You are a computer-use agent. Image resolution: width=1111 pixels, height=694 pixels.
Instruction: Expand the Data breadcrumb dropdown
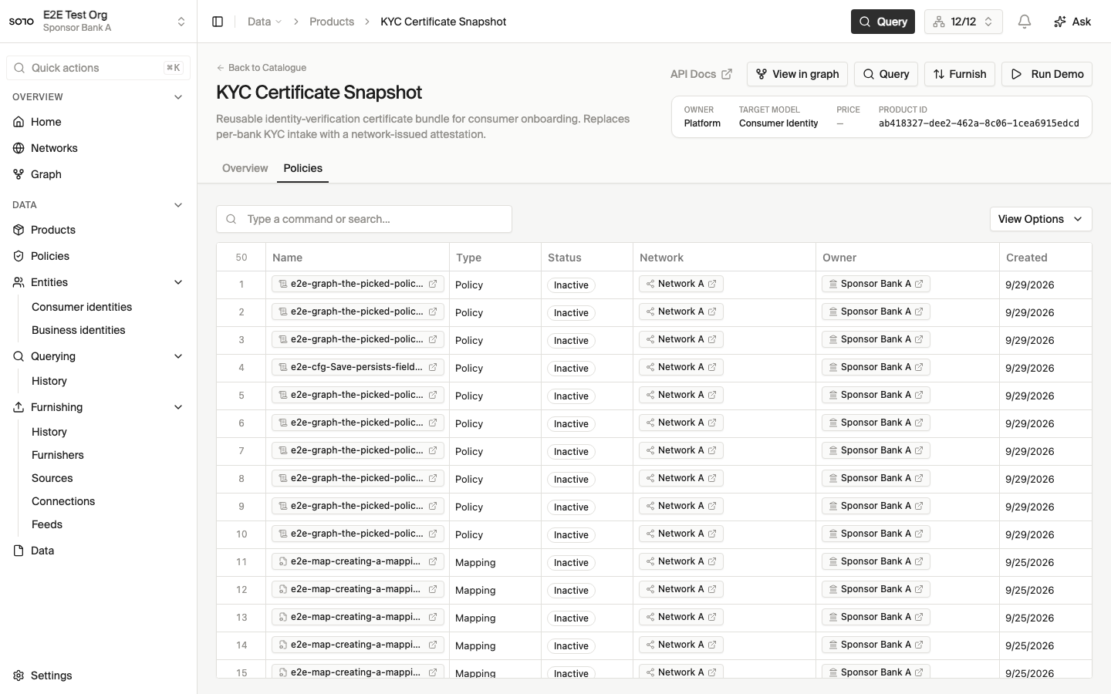265,22
